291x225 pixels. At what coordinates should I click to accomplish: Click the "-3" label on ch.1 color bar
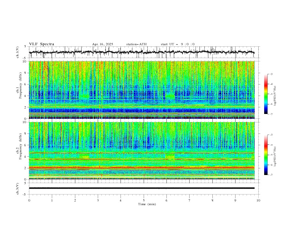pyautogui.click(x=271, y=74)
